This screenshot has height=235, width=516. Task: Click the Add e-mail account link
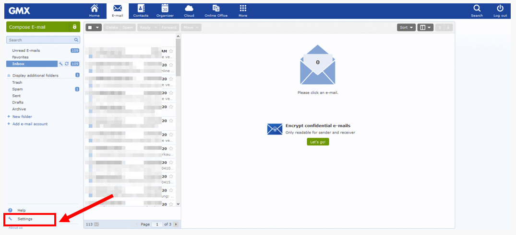(30, 124)
